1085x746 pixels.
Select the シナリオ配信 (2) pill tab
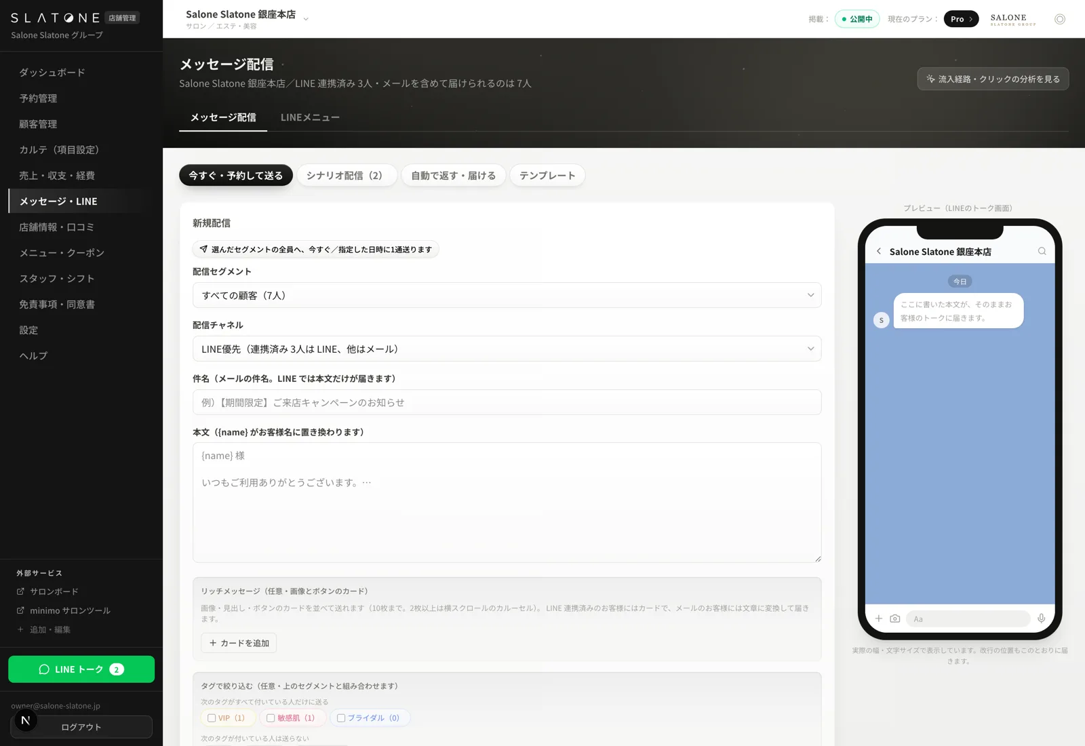[347, 175]
